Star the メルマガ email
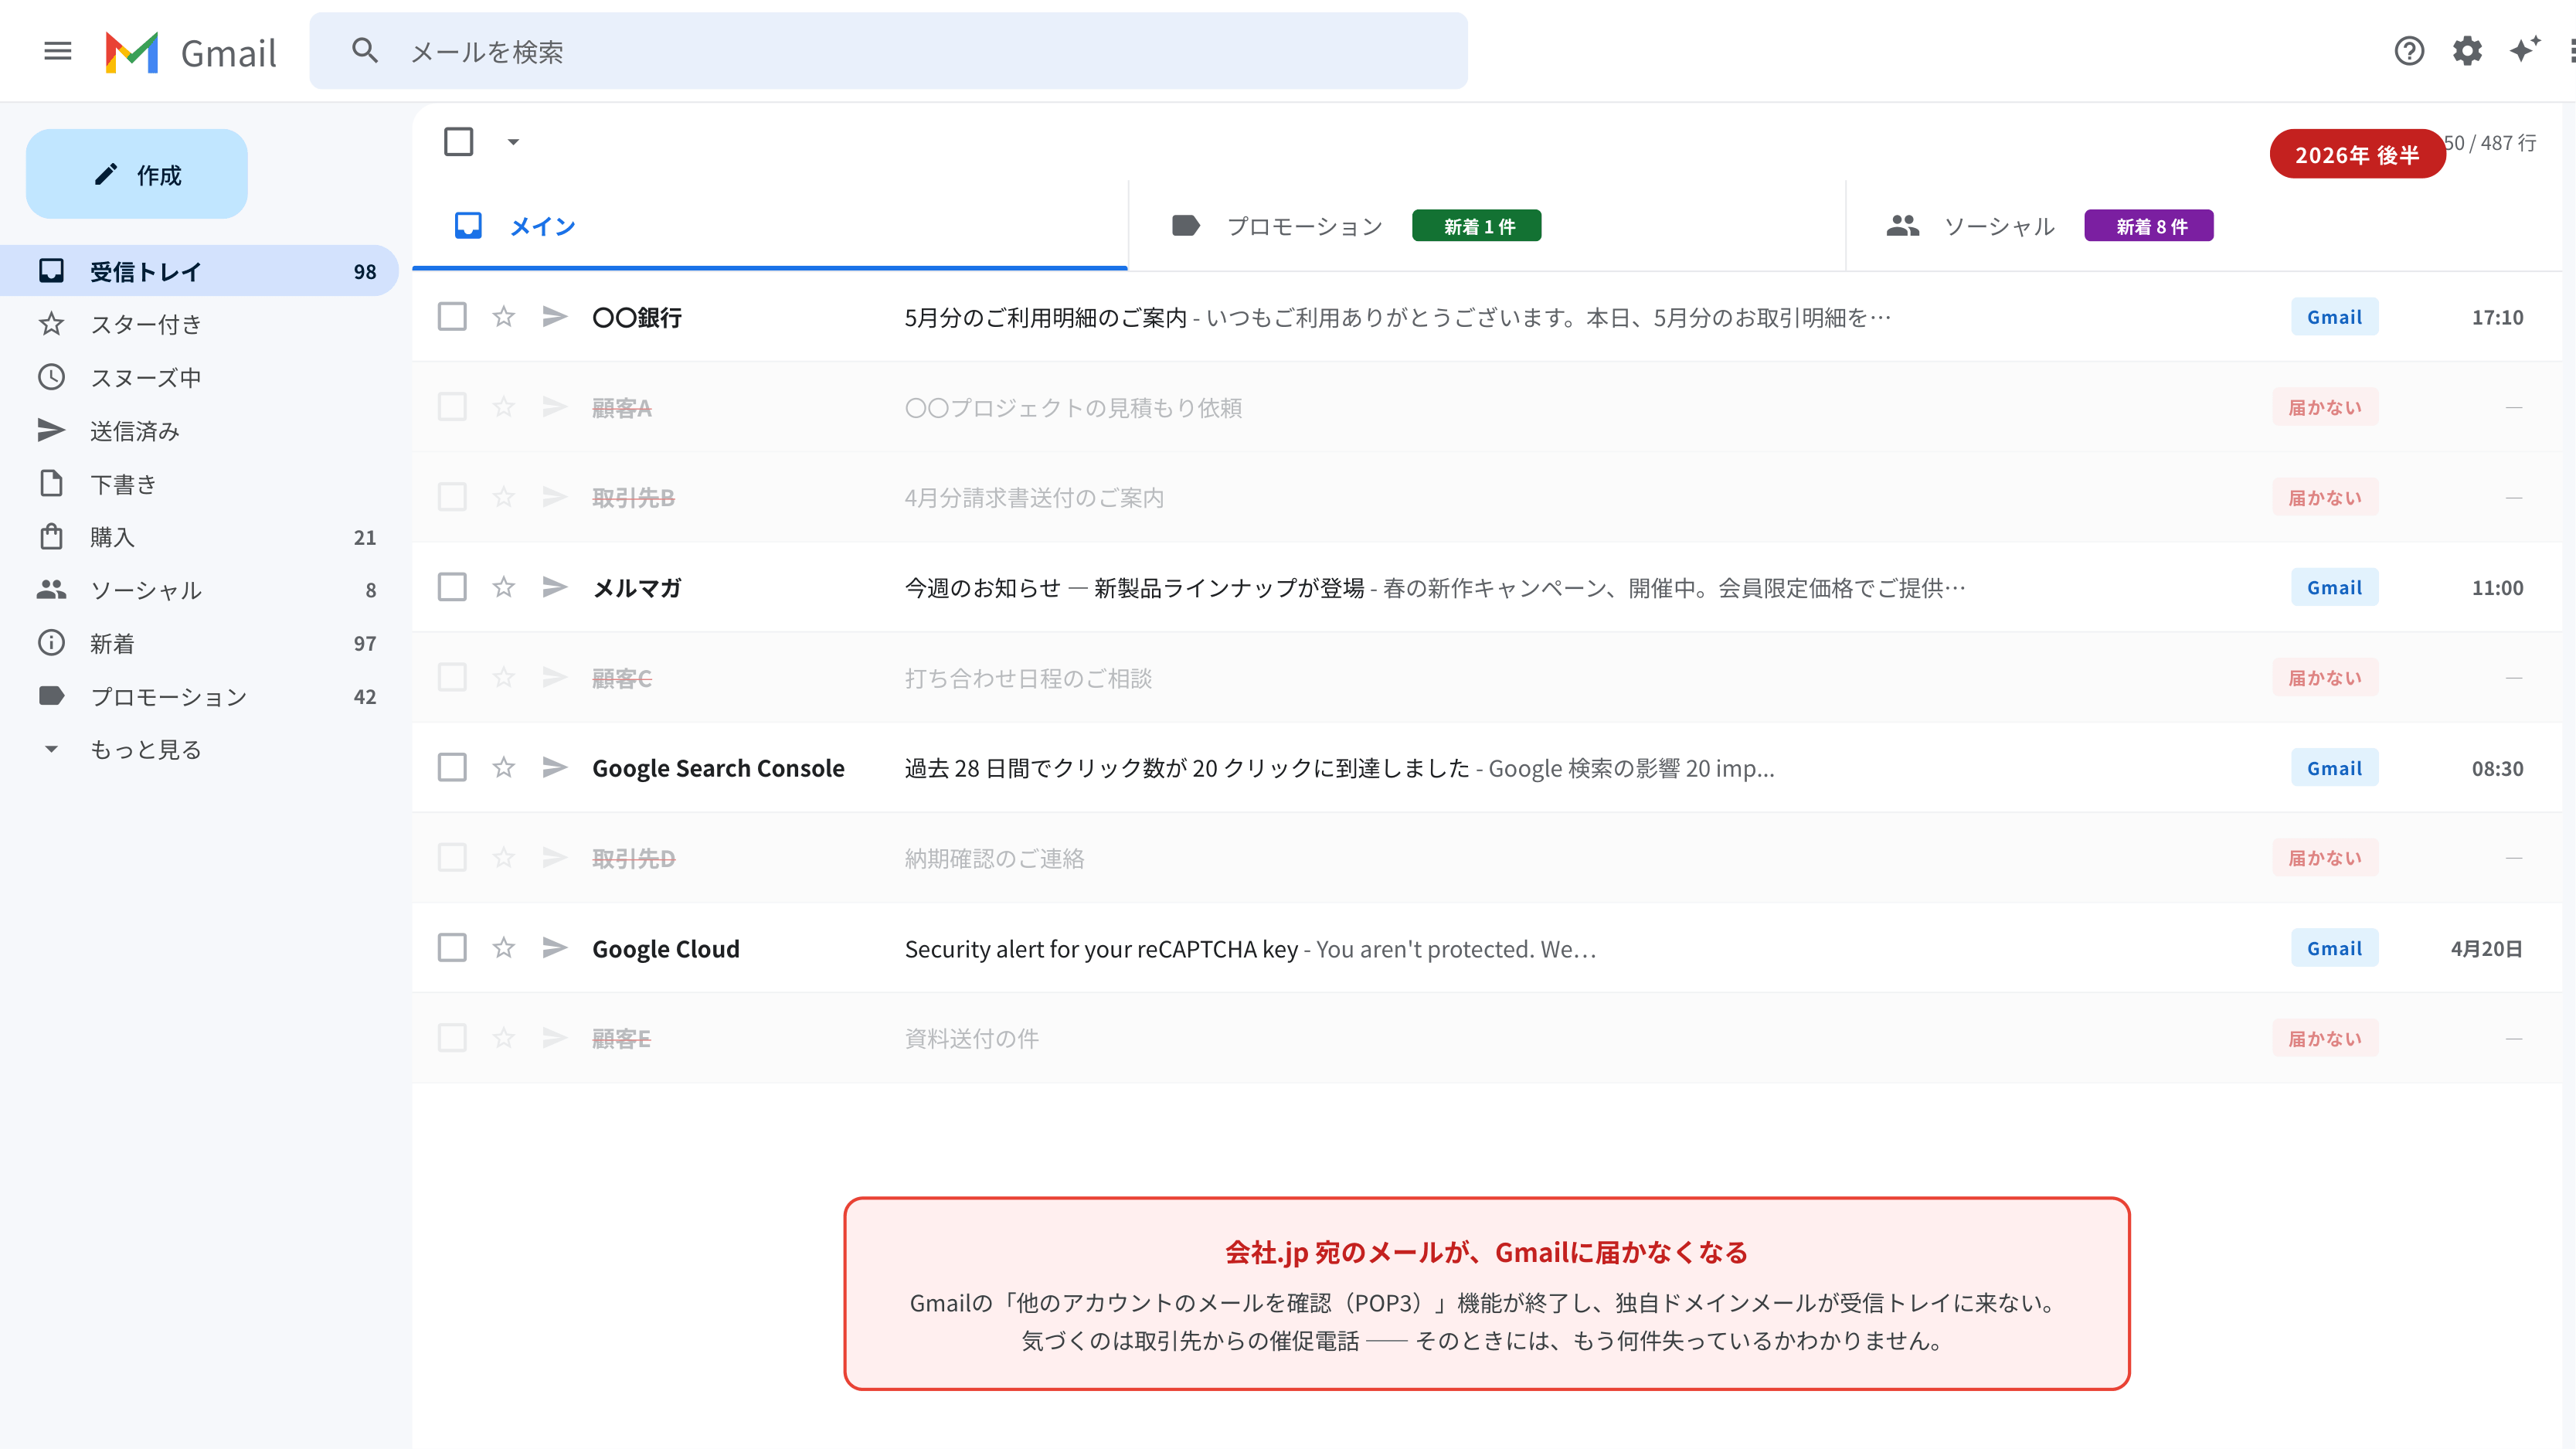Viewport: 2576px width, 1449px height. tap(503, 587)
